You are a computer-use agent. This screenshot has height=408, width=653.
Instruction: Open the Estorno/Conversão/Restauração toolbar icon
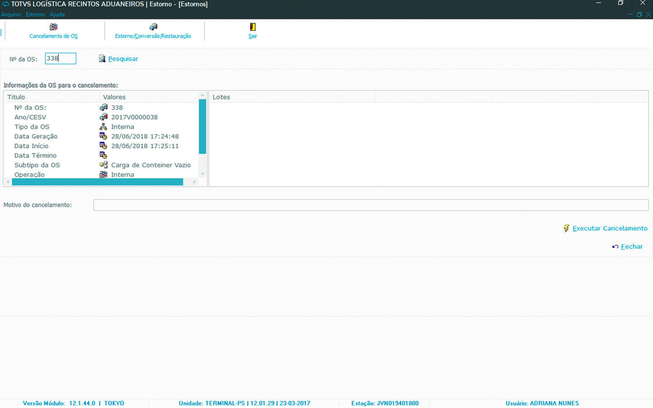[x=153, y=27]
